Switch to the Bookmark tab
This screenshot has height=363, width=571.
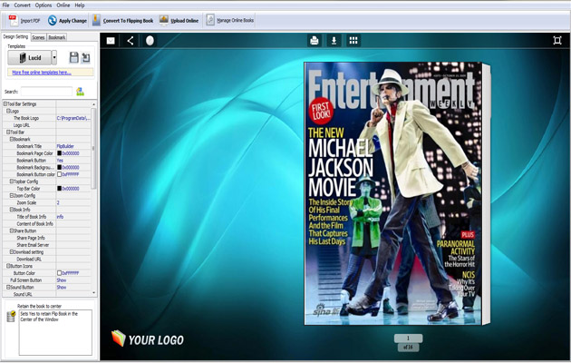57,37
